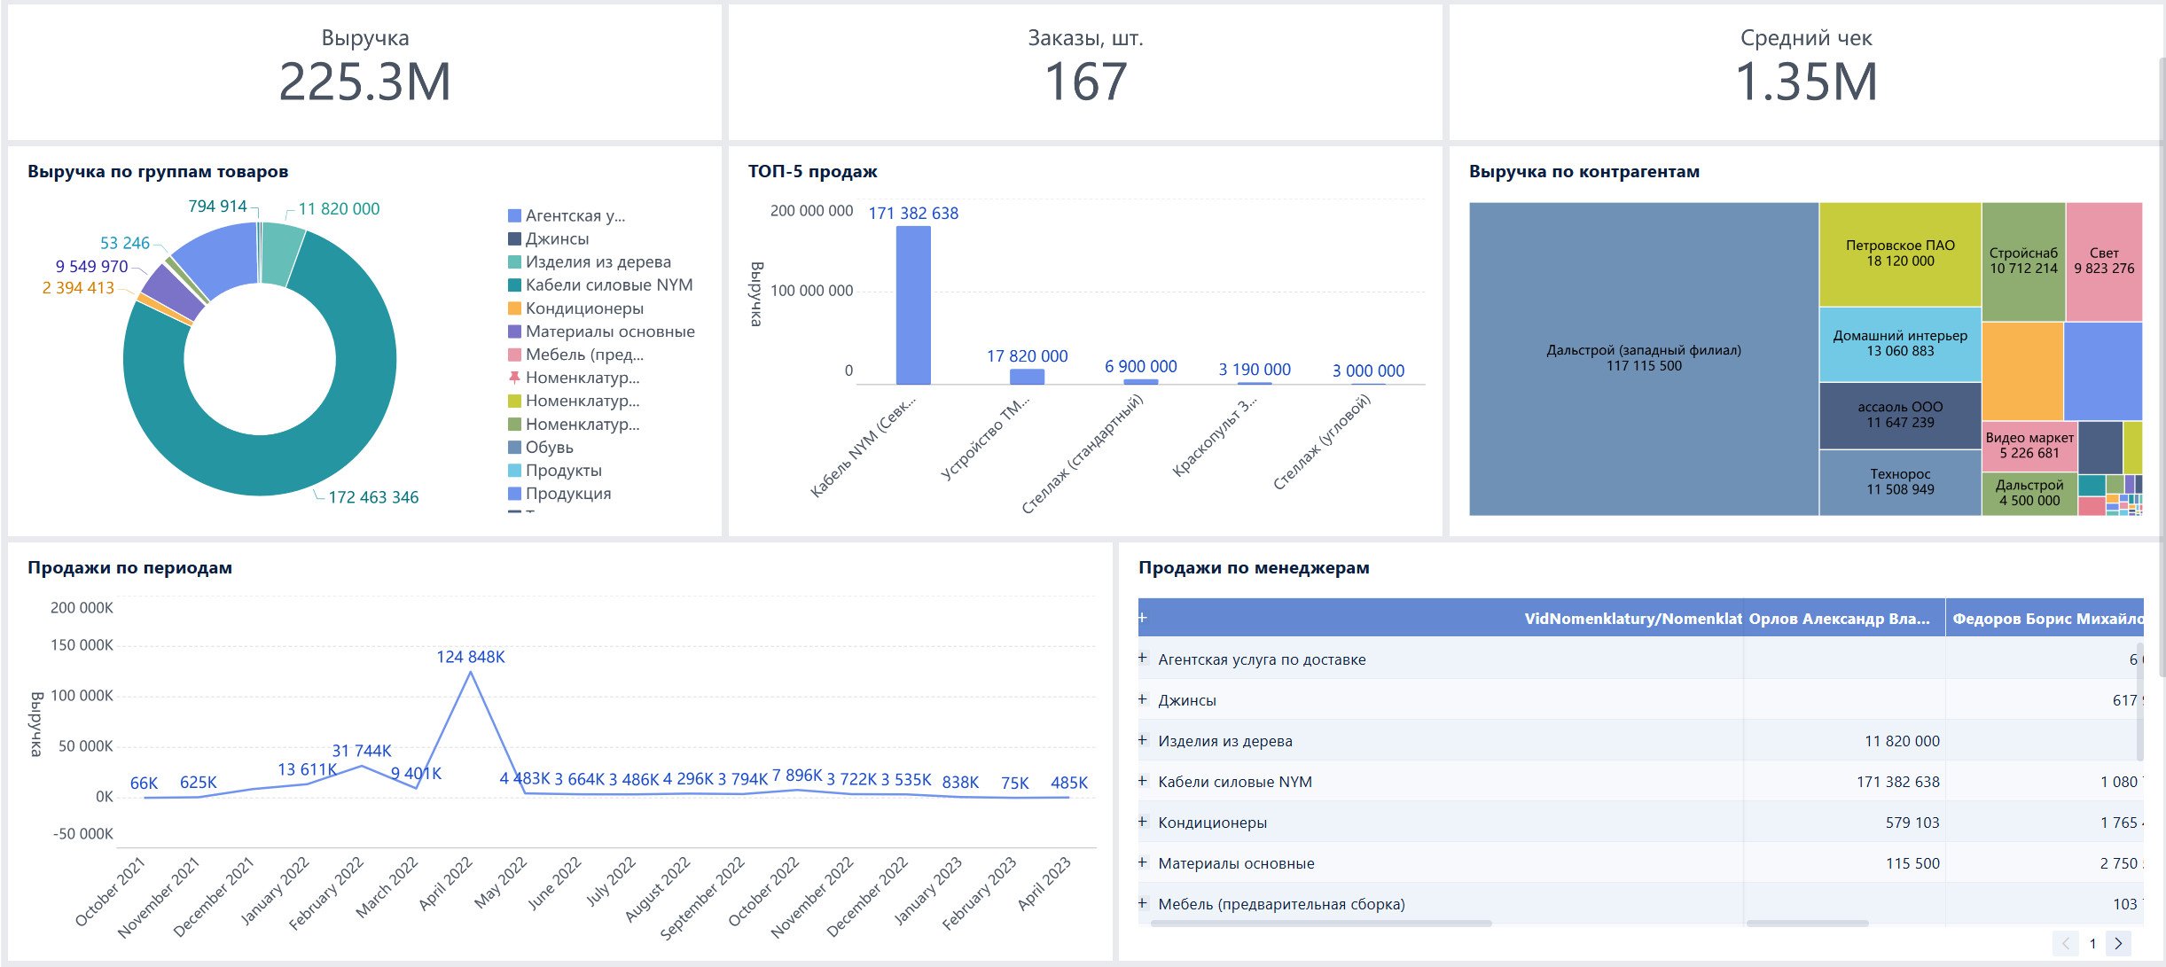Click the Продажи по периодам chart title
2166x967 pixels.
[x=129, y=567]
